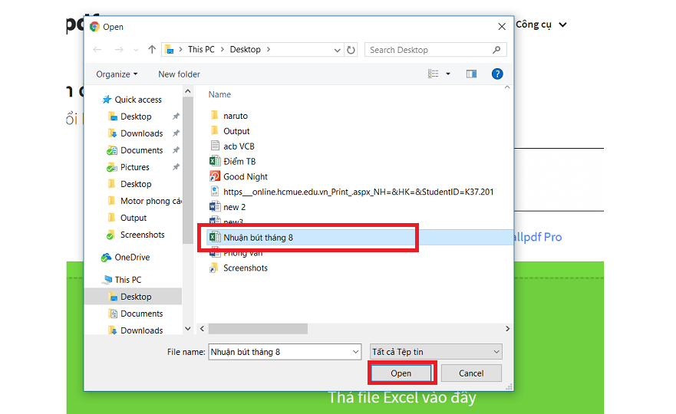Open the Organize menu
The height and width of the screenshot is (414, 676).
(x=117, y=74)
